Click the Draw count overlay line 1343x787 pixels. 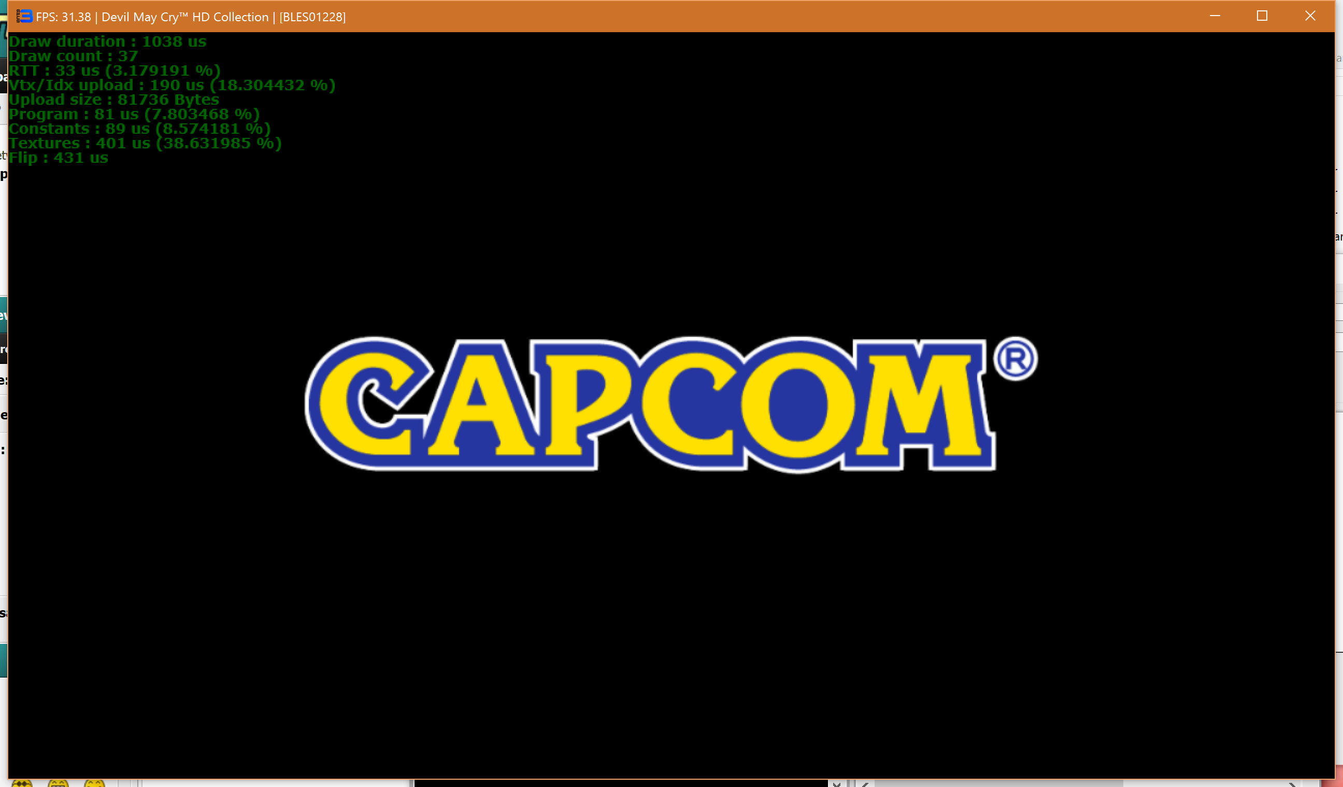[73, 56]
